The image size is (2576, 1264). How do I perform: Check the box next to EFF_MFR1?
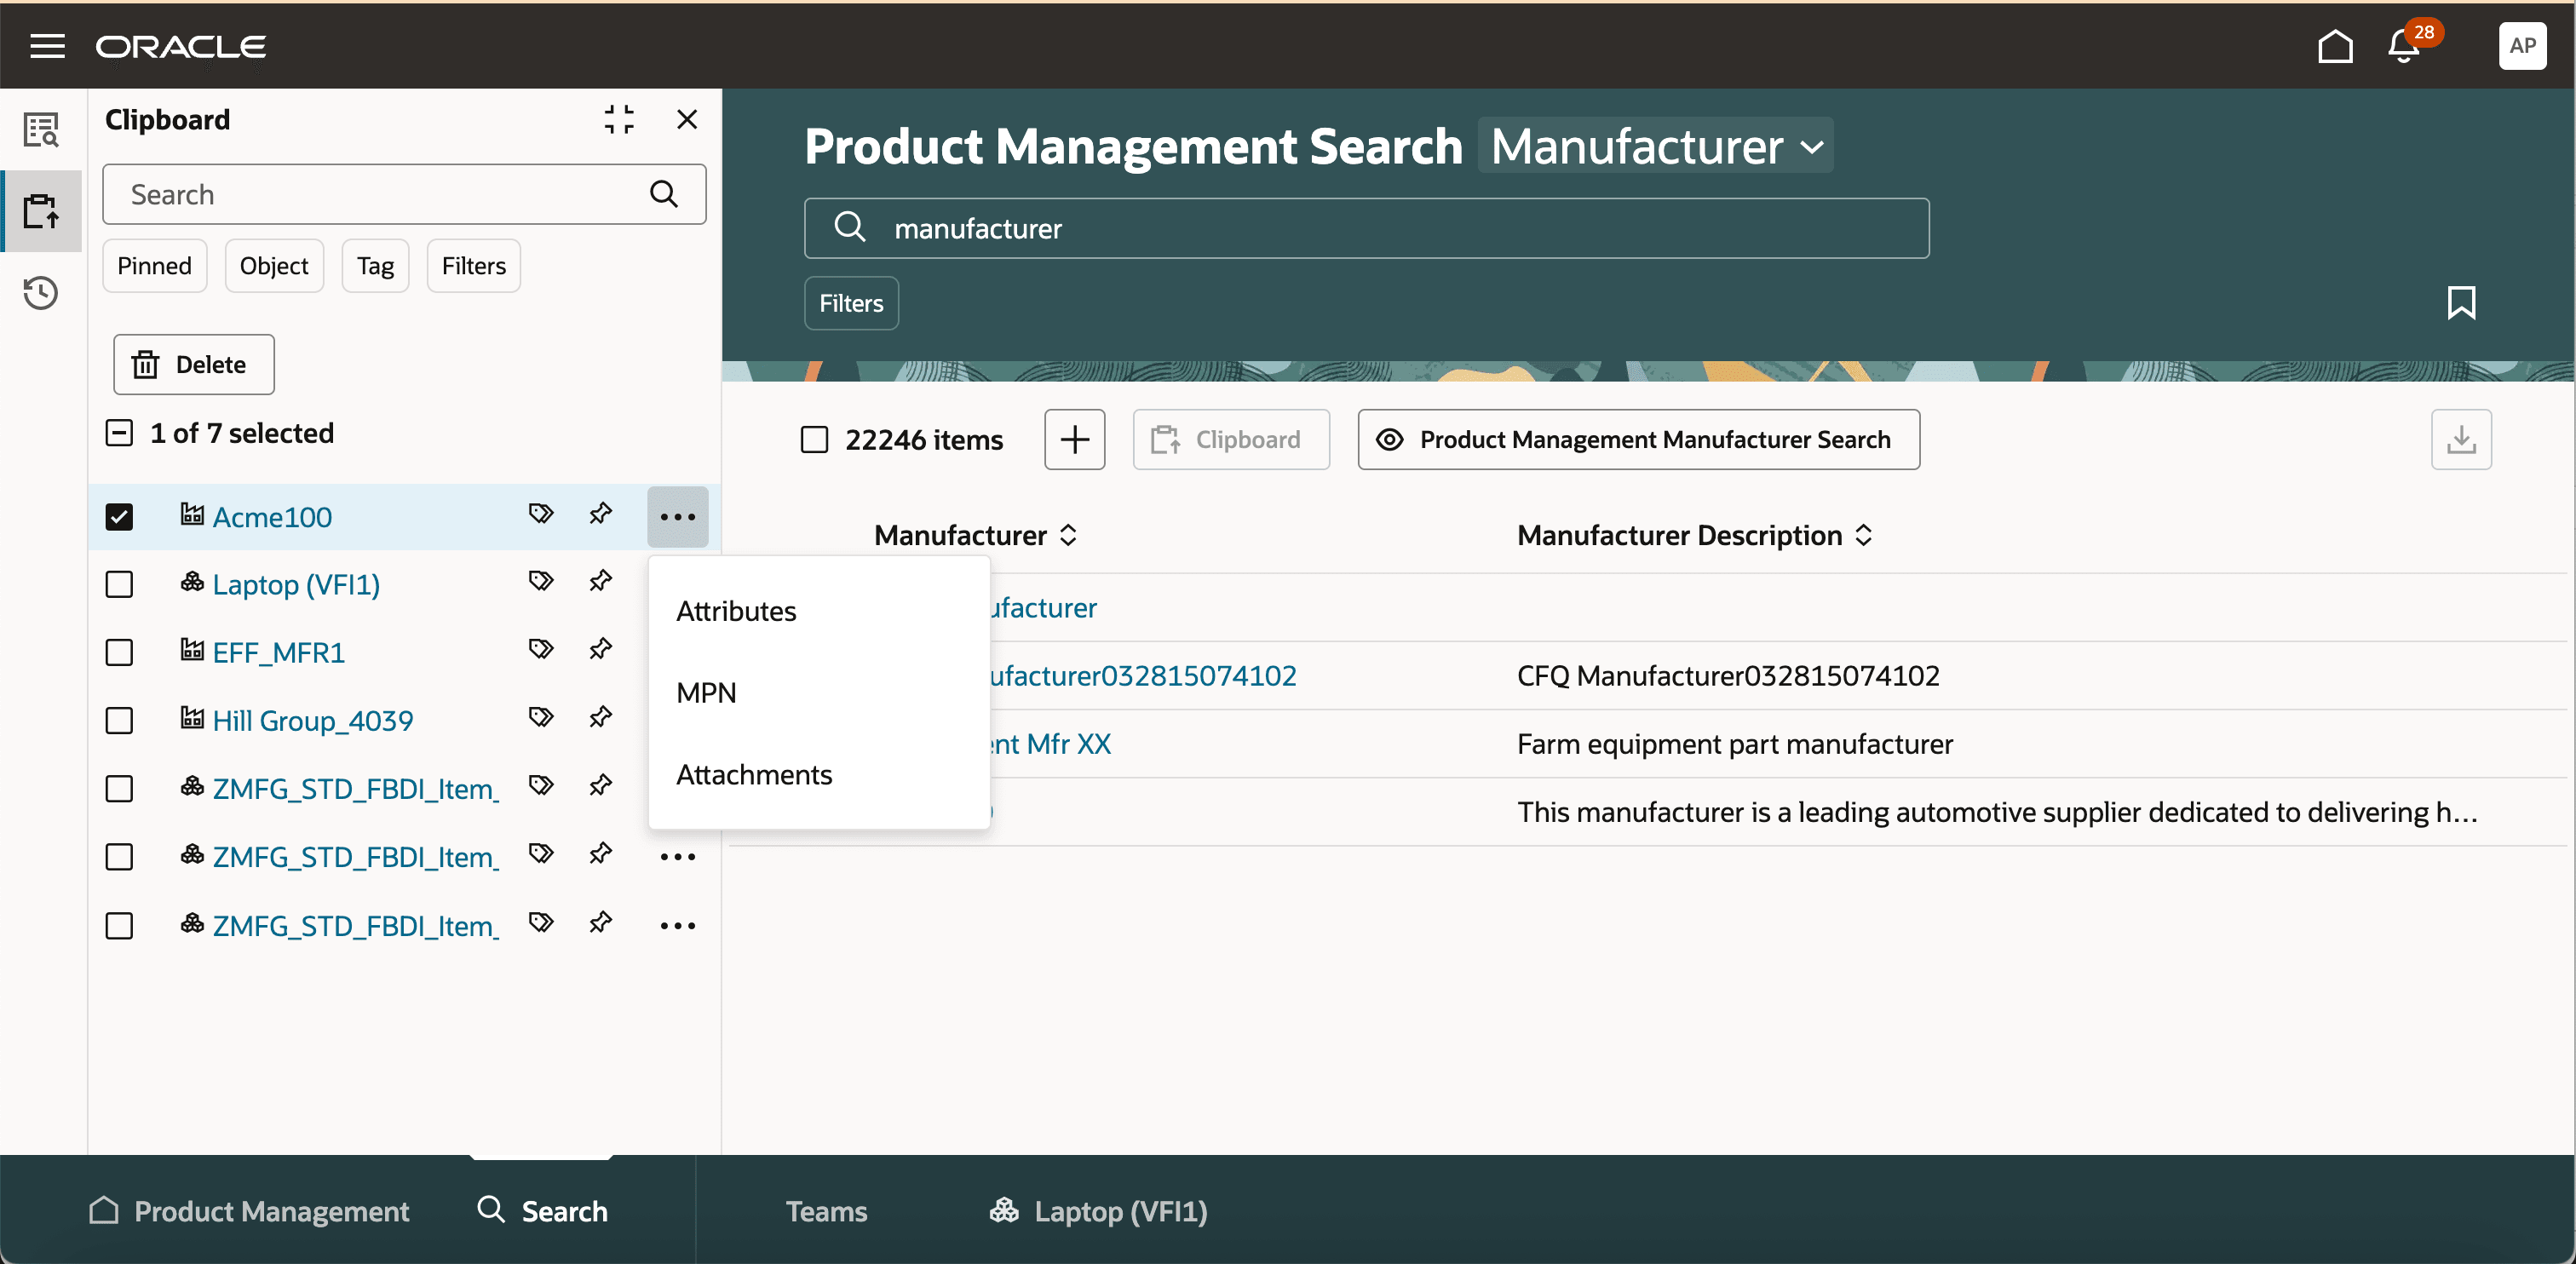pyautogui.click(x=119, y=653)
